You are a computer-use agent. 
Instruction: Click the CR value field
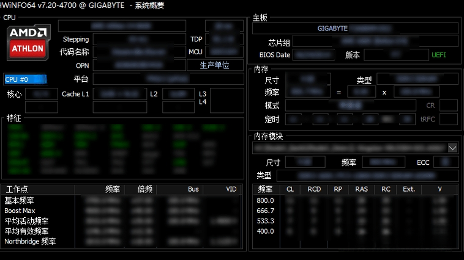pyautogui.click(x=449, y=106)
